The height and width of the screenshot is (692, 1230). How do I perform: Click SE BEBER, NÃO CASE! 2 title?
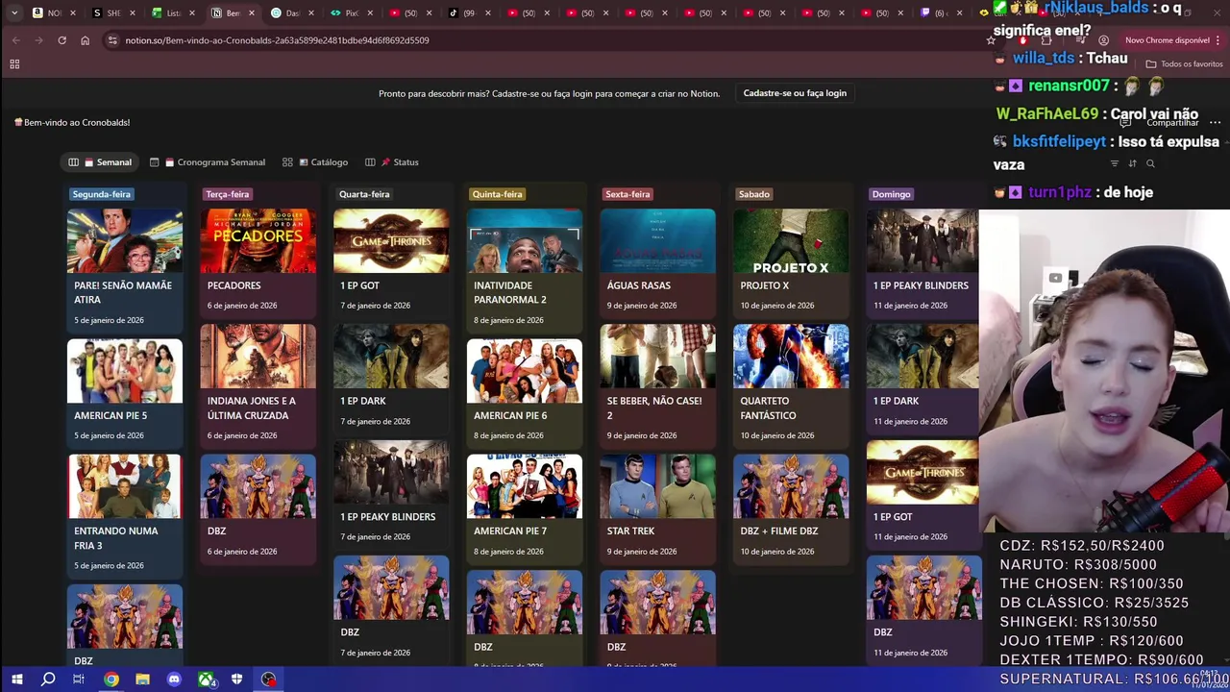tap(654, 408)
